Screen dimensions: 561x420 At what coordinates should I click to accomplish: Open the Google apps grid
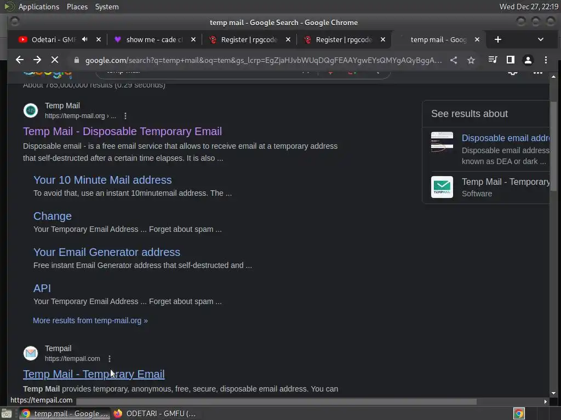click(538, 73)
